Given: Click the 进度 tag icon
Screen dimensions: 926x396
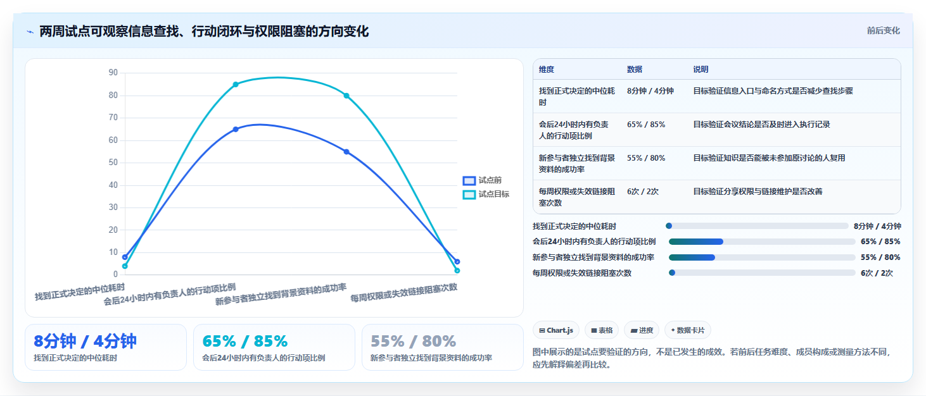Looking at the screenshot, I should coord(633,330).
